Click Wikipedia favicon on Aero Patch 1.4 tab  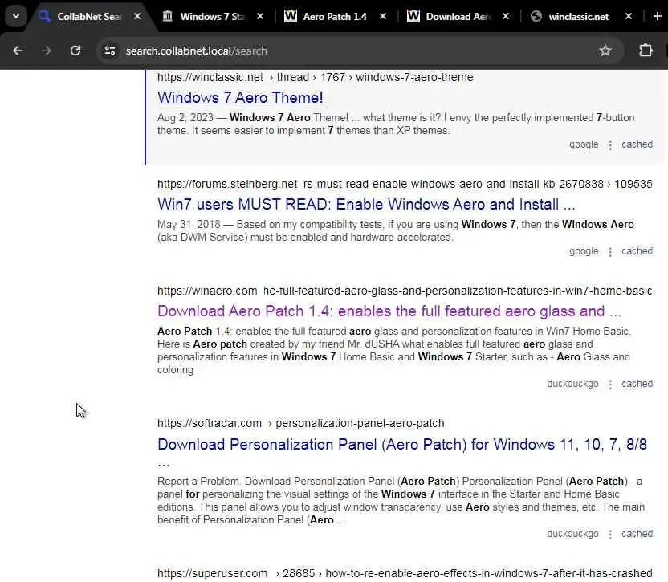[291, 17]
